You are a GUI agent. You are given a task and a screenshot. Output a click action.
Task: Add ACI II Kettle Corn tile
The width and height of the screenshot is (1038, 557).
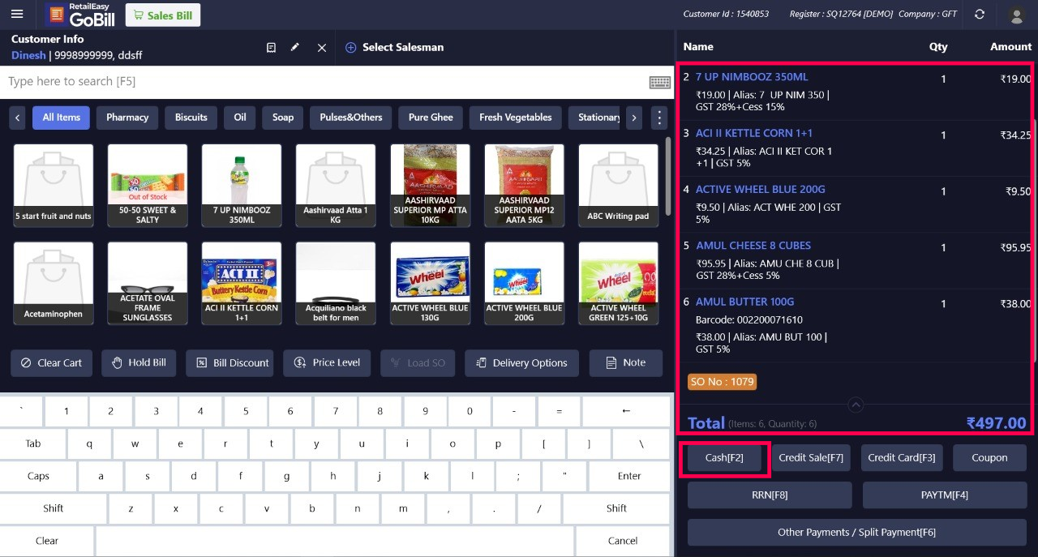tap(242, 283)
